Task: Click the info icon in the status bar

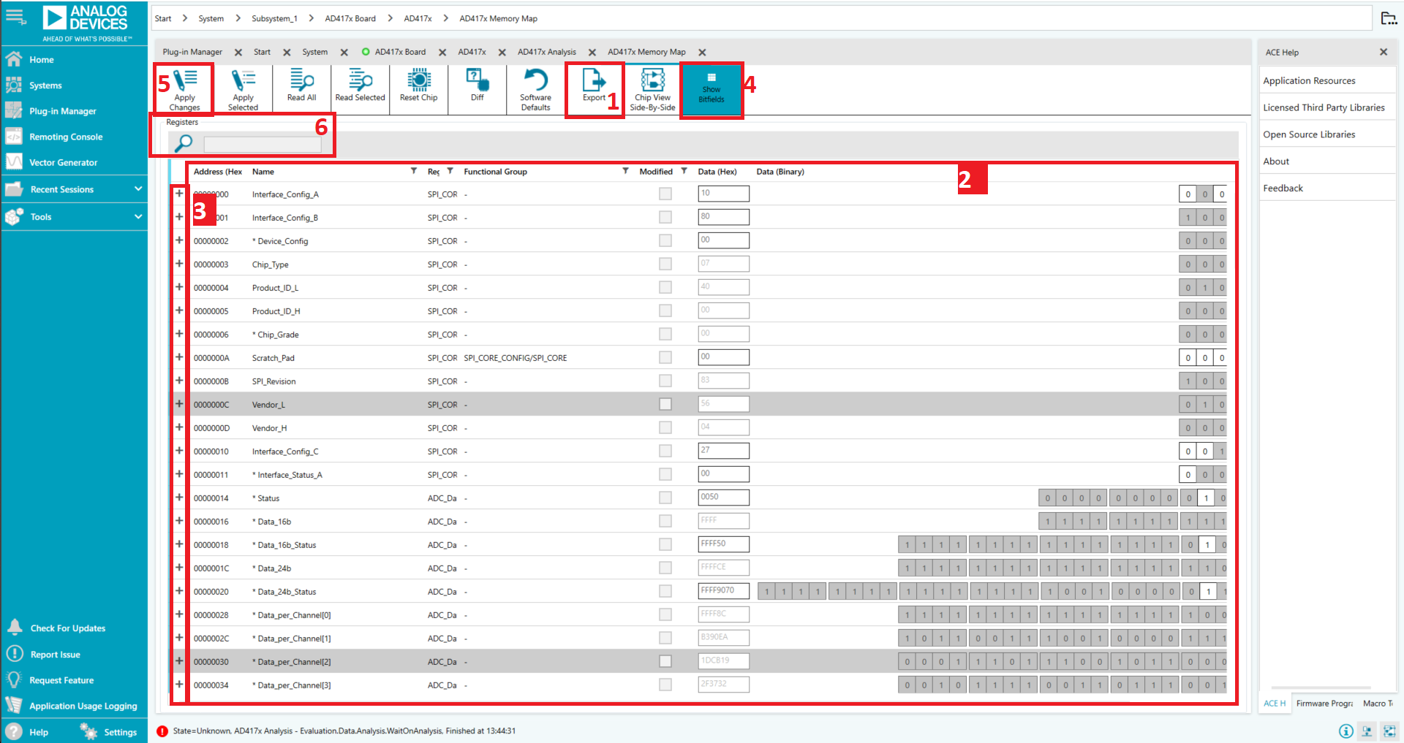Action: 1345,731
